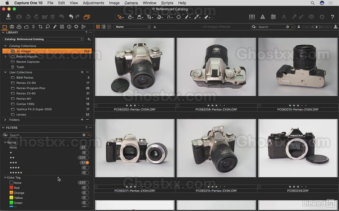Open Preferences gear in top toolbar
This screenshot has width=339, height=211.
pos(322,17)
